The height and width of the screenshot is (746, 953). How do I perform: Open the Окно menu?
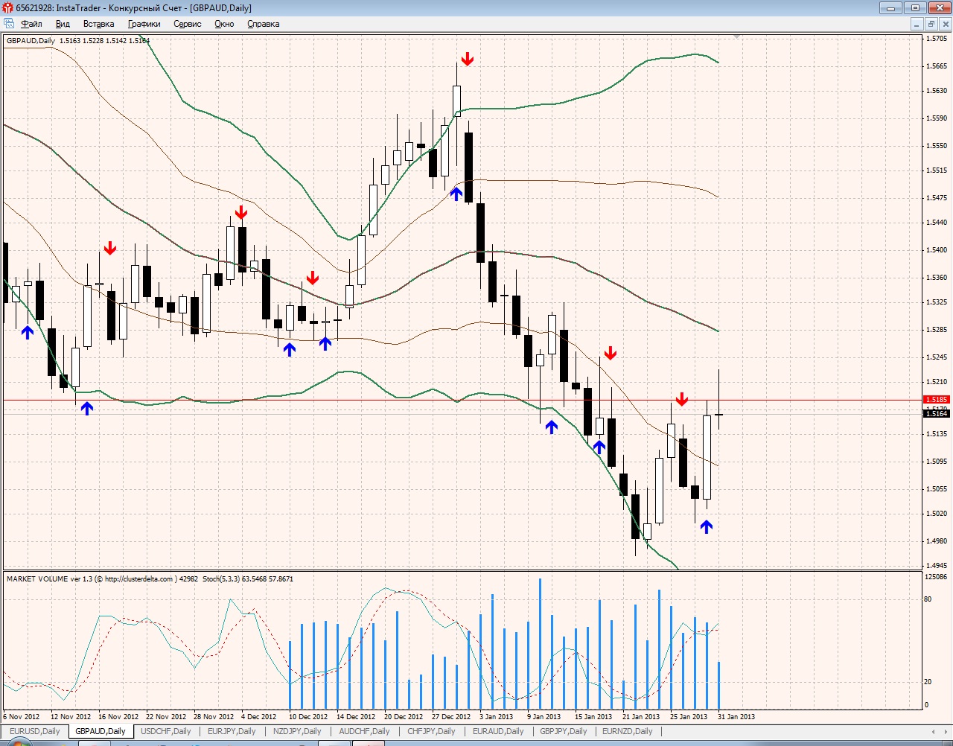click(224, 24)
